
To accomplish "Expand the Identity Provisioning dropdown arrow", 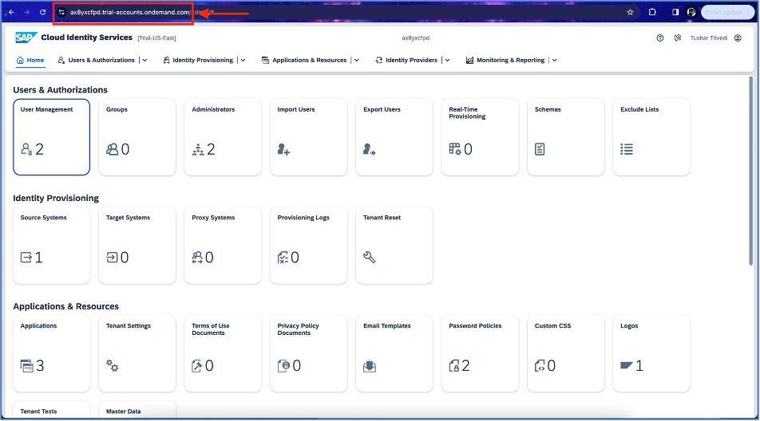I will [x=243, y=60].
